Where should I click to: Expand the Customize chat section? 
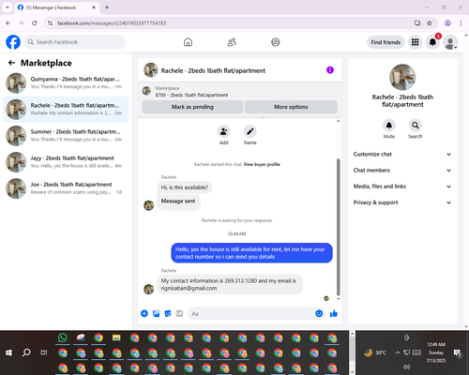pos(402,154)
